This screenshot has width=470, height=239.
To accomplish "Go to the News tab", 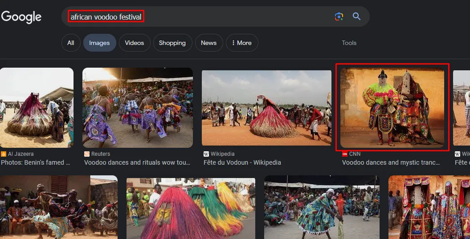I will (208, 43).
